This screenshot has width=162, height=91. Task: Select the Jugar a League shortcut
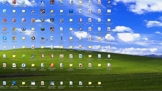tap(52, 20)
